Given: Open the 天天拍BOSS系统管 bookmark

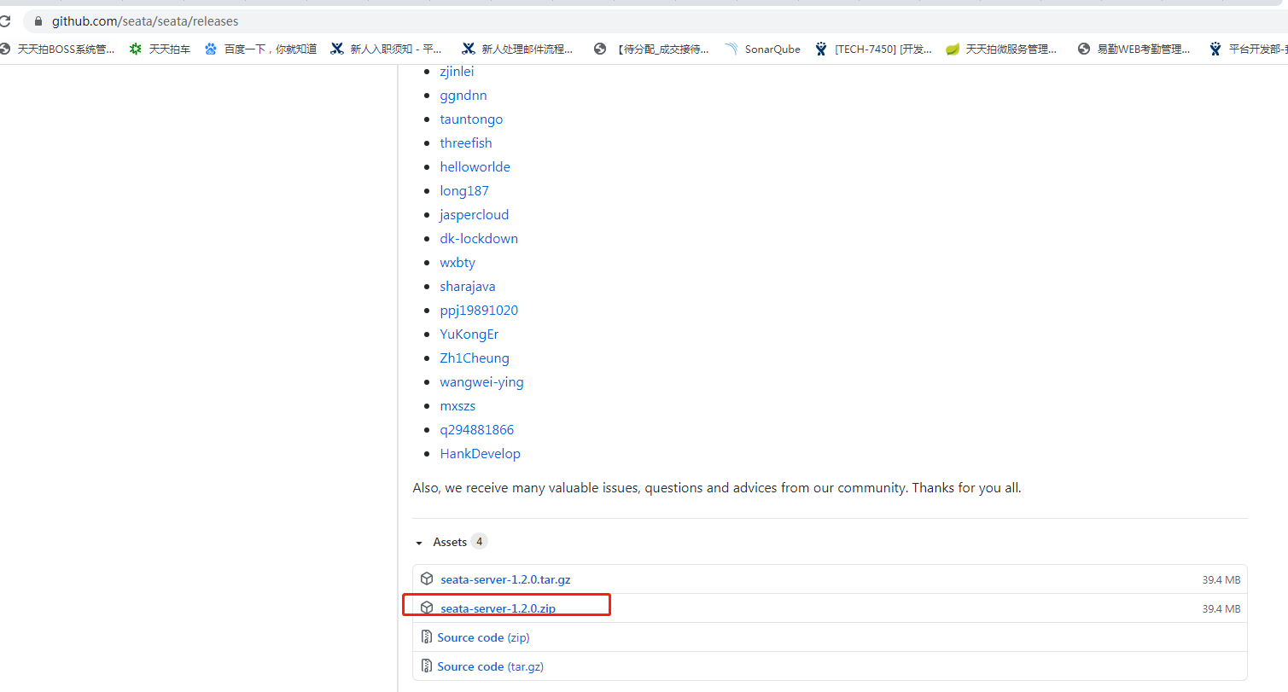Looking at the screenshot, I should pyautogui.click(x=57, y=49).
